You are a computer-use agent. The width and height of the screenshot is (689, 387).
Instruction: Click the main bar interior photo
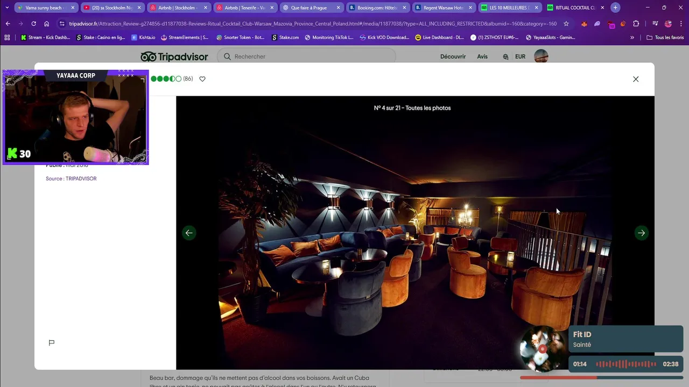click(415, 233)
